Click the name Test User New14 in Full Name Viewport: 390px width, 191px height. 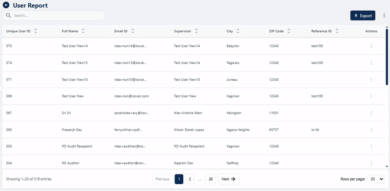pos(75,46)
